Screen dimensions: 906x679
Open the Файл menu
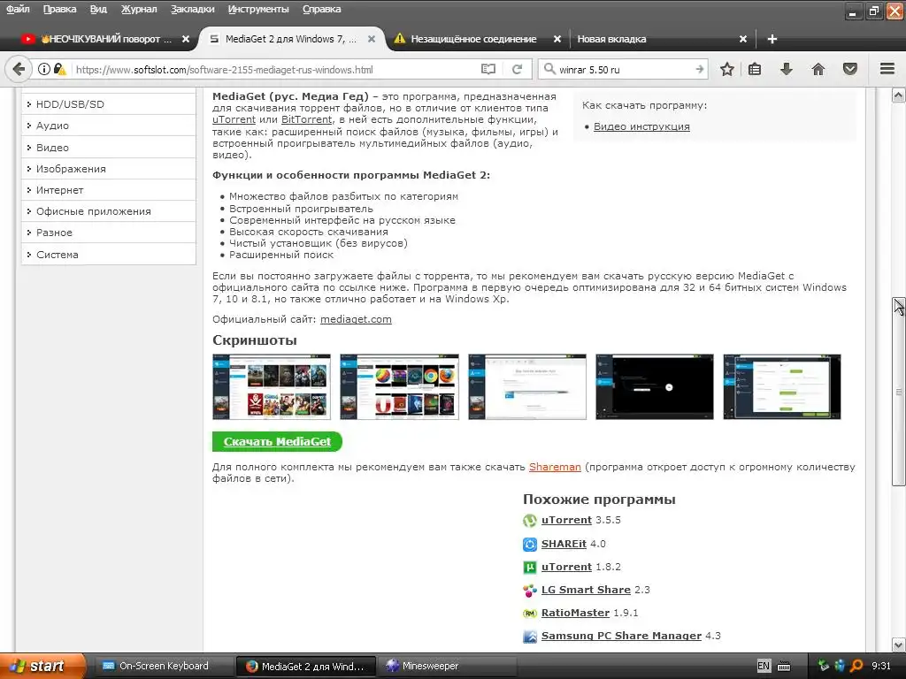tap(18, 9)
